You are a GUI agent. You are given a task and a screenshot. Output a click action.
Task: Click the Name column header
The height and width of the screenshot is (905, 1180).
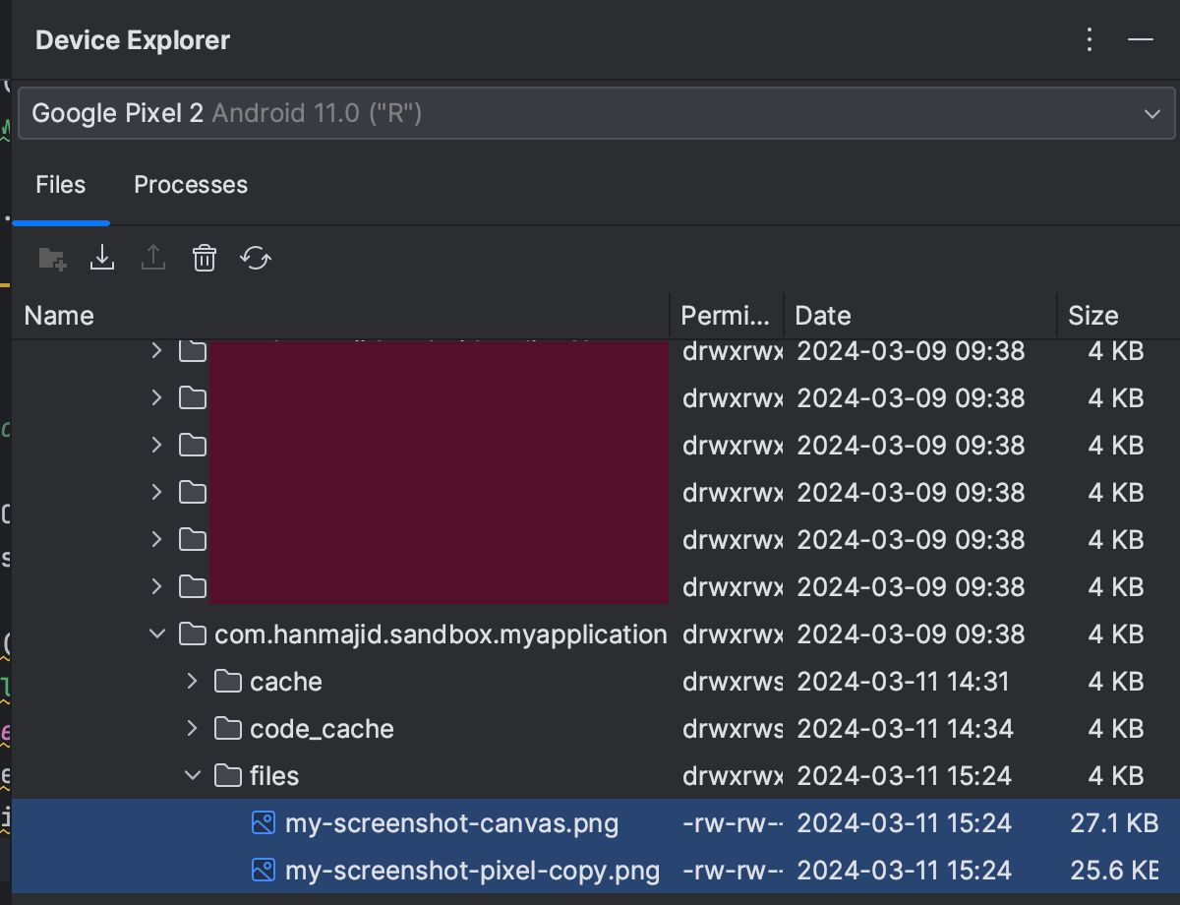[341, 316]
